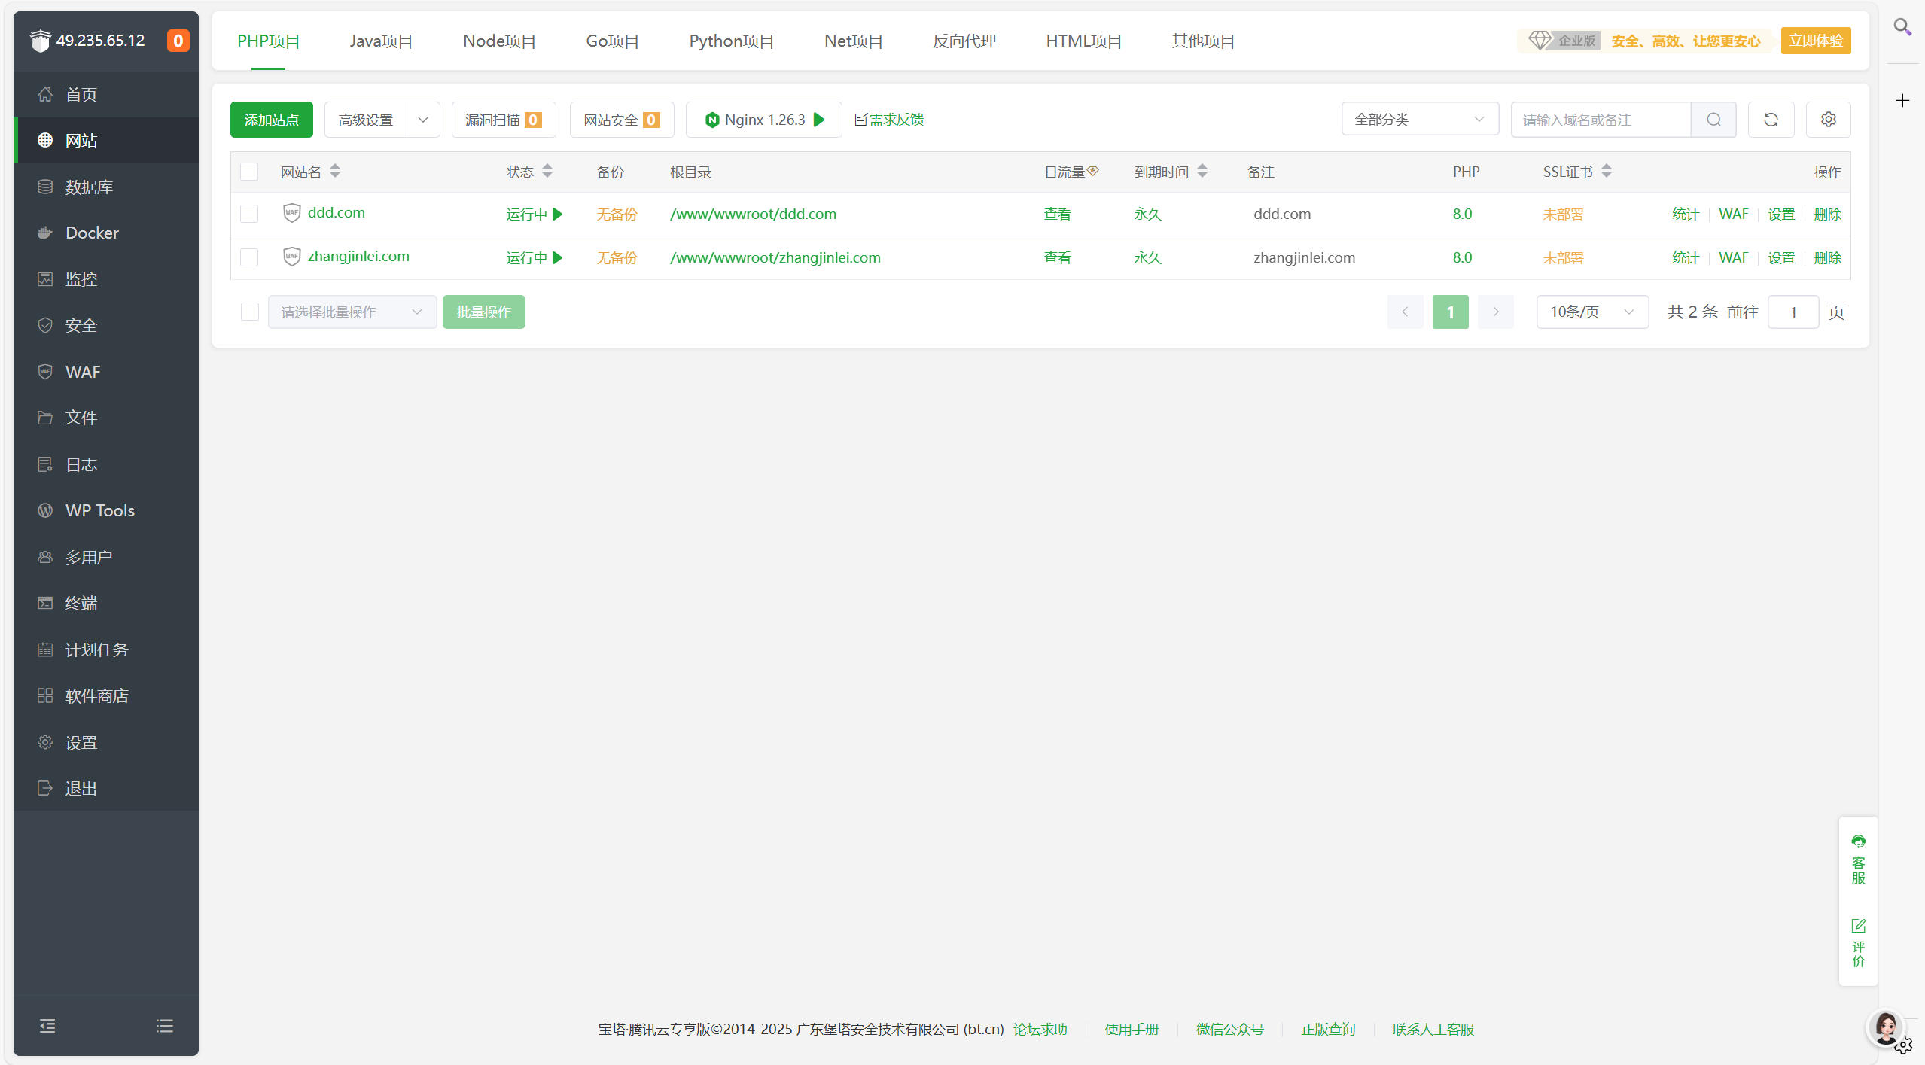Switch to the 反向代理 tab
The width and height of the screenshot is (1925, 1065).
[x=964, y=41]
